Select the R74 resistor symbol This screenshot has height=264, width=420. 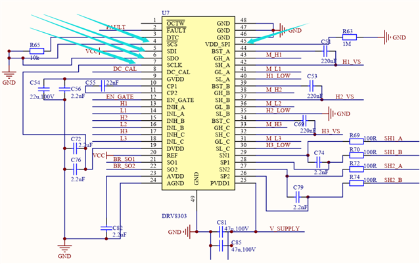tap(356, 183)
